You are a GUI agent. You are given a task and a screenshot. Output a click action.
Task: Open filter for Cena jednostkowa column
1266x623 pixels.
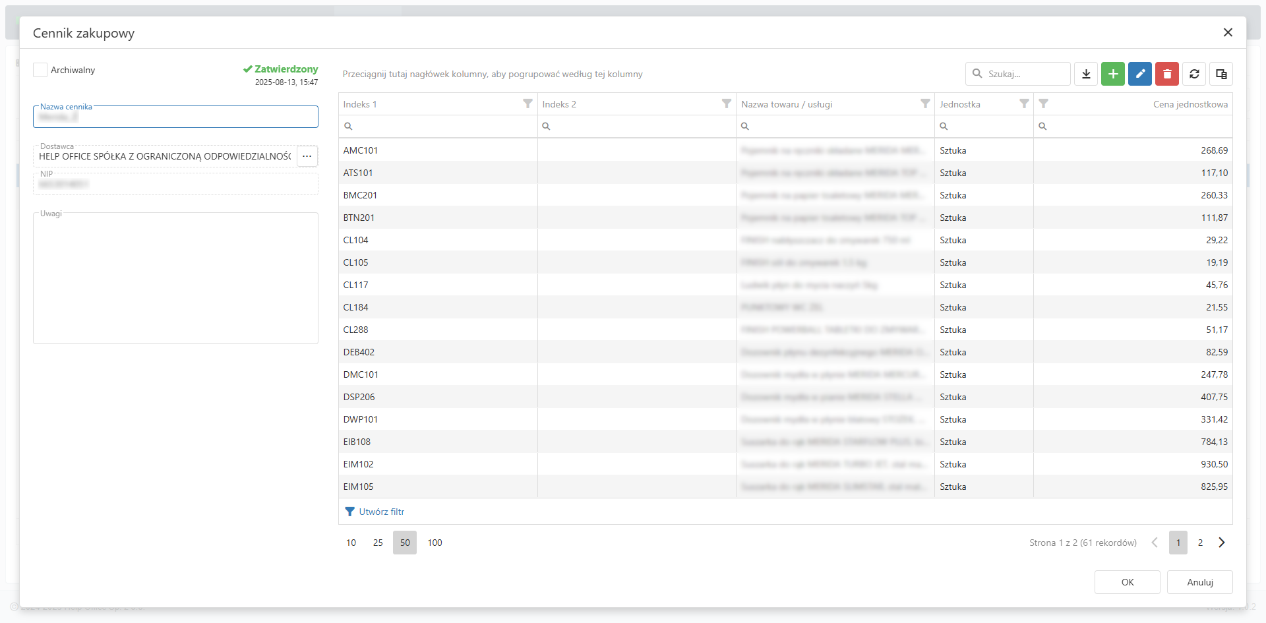pyautogui.click(x=1043, y=104)
